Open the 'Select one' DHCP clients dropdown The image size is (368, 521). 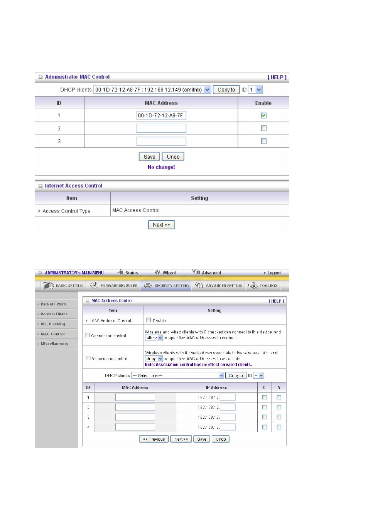point(177,376)
